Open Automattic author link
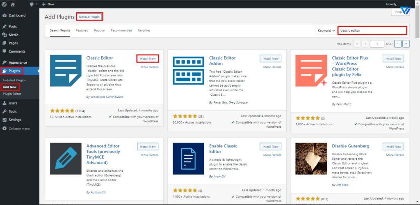Screen dimensions: 420x205 click(x=98, y=192)
